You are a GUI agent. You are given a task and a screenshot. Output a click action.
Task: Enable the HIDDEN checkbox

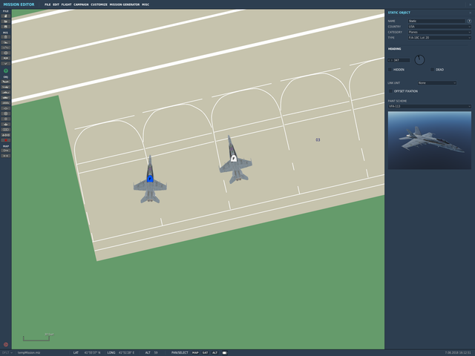390,70
